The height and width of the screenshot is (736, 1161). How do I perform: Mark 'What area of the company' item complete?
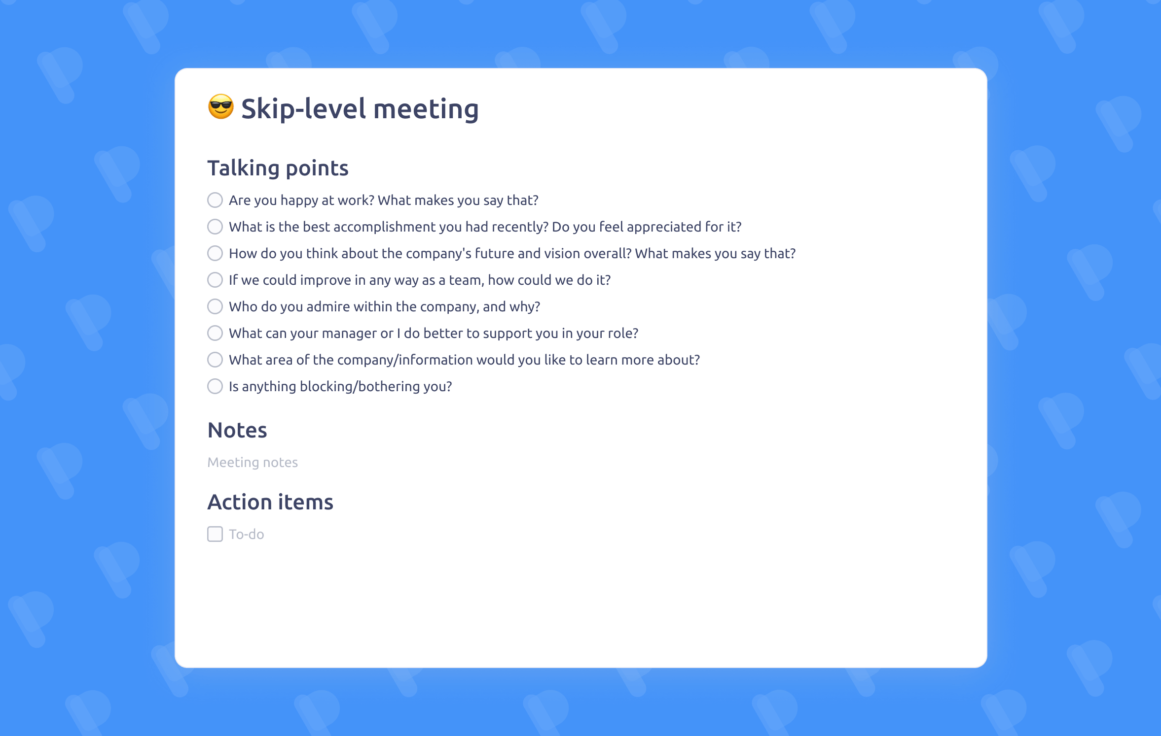tap(215, 360)
